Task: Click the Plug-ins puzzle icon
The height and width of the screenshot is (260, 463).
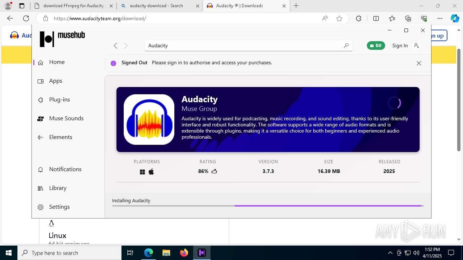Action: point(41,100)
